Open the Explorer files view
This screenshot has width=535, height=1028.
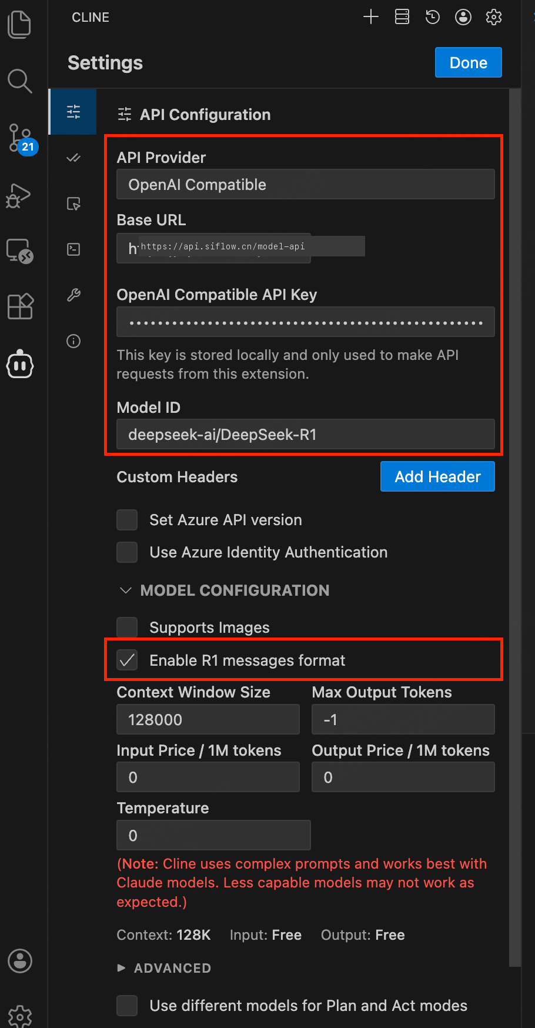pos(19,25)
